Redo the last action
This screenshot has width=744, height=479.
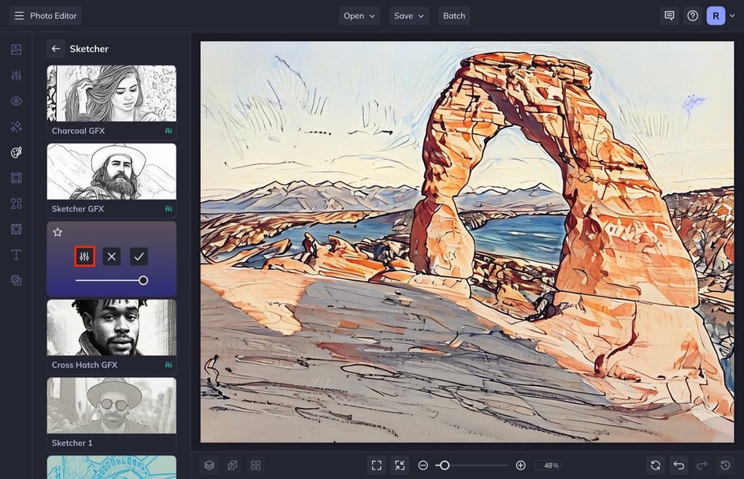pos(701,466)
